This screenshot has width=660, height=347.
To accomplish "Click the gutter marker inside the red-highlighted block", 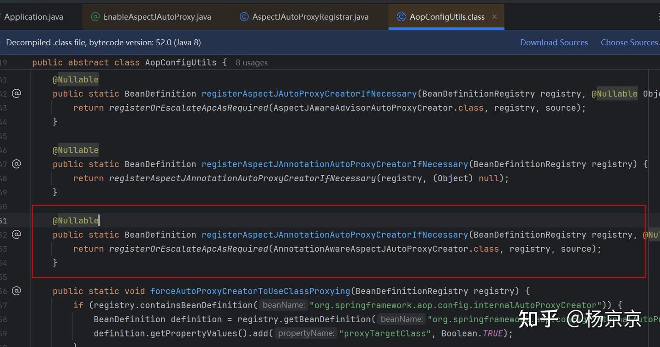I will point(16,234).
